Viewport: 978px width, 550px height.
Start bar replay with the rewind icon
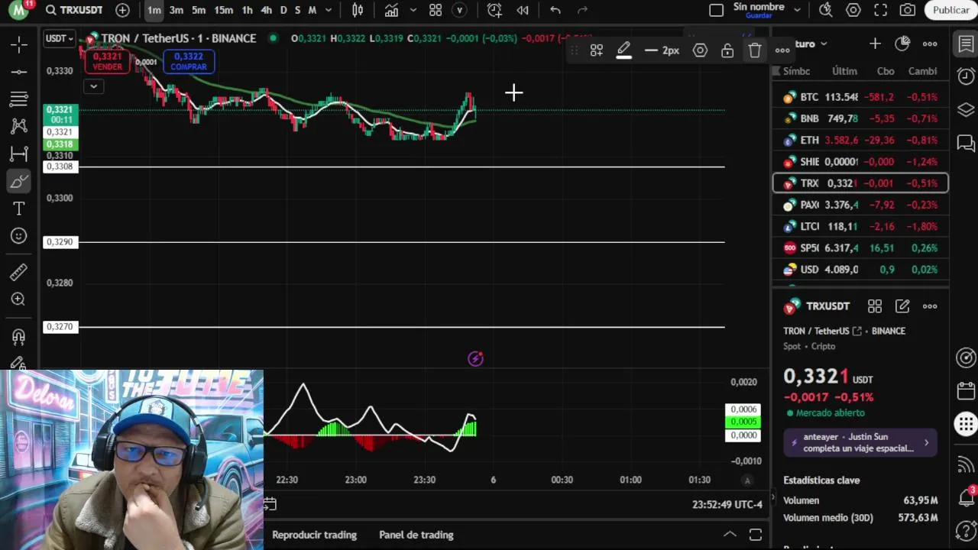[x=523, y=10]
